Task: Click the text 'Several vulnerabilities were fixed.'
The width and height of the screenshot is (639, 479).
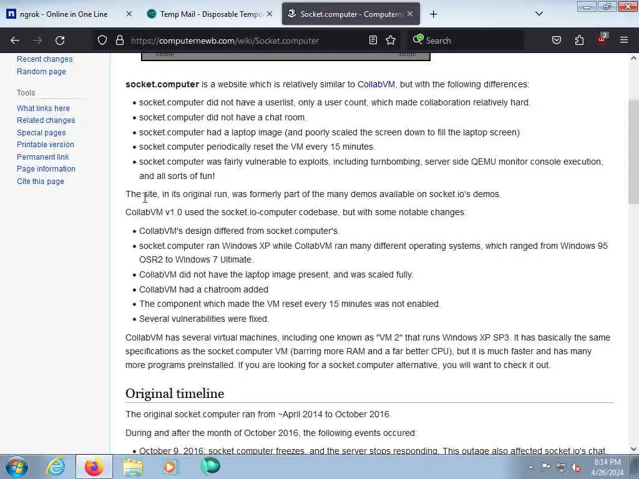Action: click(204, 319)
